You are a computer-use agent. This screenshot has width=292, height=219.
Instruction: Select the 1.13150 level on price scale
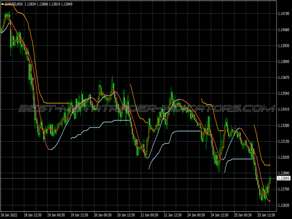[x=284, y=142]
